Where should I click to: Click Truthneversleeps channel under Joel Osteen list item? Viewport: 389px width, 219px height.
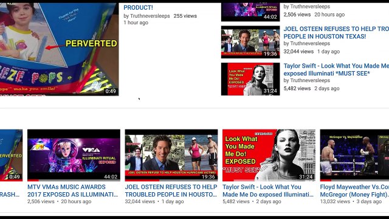click(310, 43)
